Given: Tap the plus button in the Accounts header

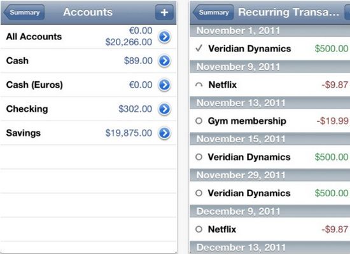Looking at the screenshot, I should (164, 12).
